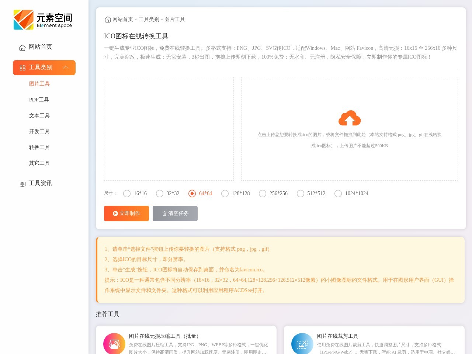The height and width of the screenshot is (354, 472).
Task: Click the gradient image icon on compression tool card
Action: coord(114,343)
